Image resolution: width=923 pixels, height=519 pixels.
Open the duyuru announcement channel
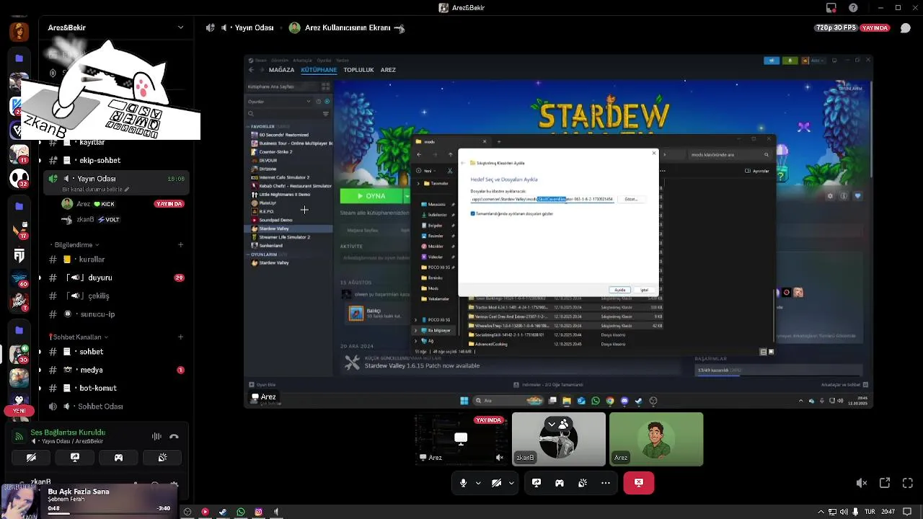[x=100, y=278]
